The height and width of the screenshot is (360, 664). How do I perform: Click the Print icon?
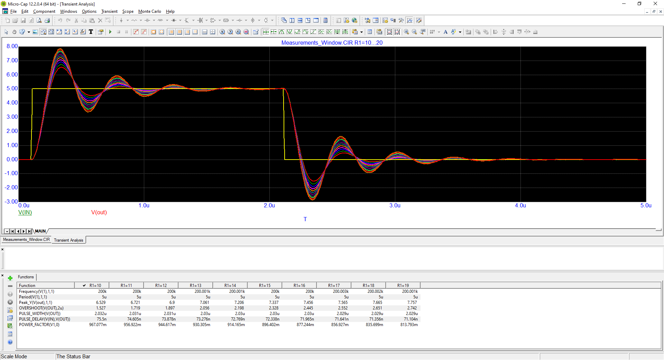point(47,20)
